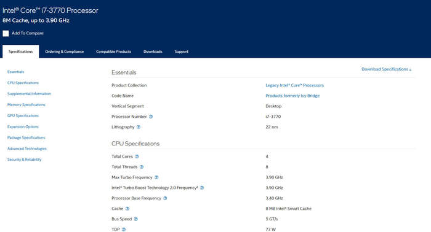Click help icon for Turbo Boost 2.0 Frequency

(x=202, y=188)
